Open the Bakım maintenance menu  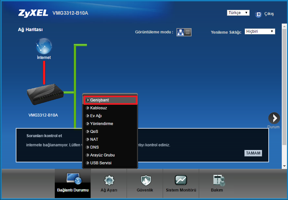[x=217, y=183]
